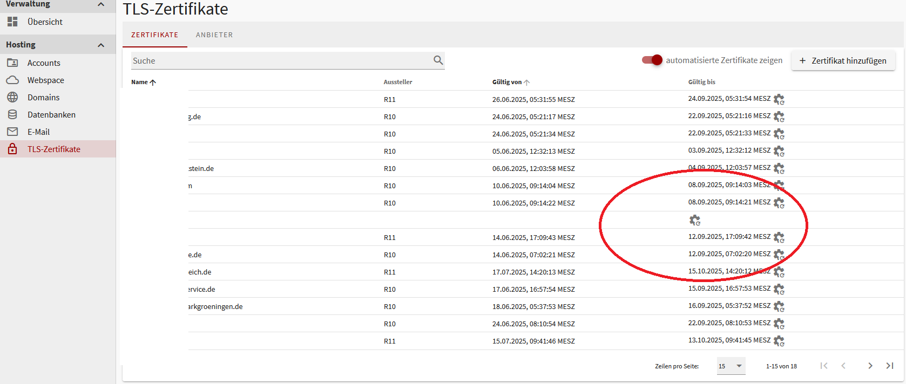
Task: Switch to the Anbieter tab
Action: pos(214,35)
